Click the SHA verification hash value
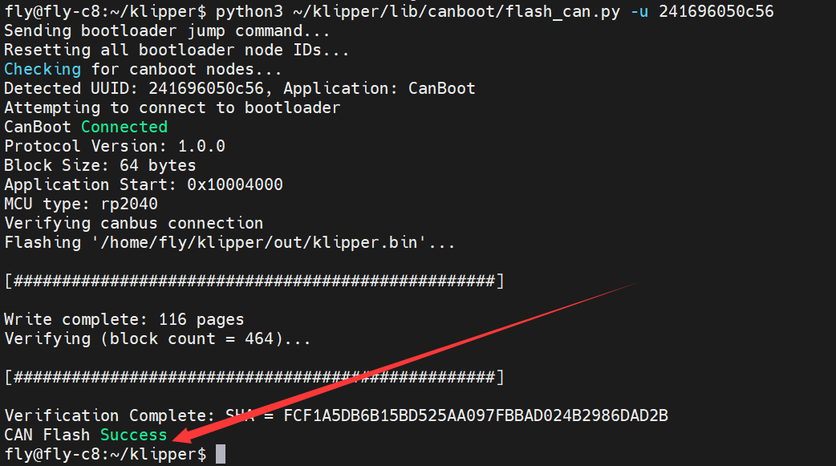This screenshot has height=466, width=836. click(x=476, y=415)
